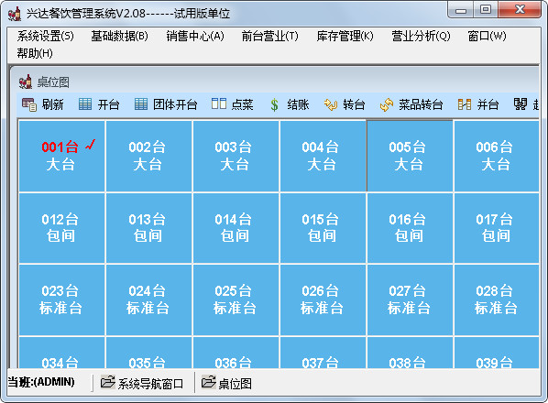The width and height of the screenshot is (548, 403).
Task: Click the app icon in title bar
Action: point(15,14)
